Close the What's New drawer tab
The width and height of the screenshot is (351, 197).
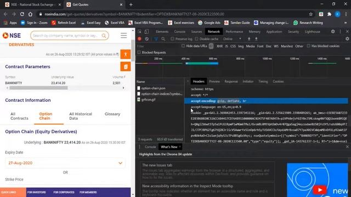click(180, 147)
